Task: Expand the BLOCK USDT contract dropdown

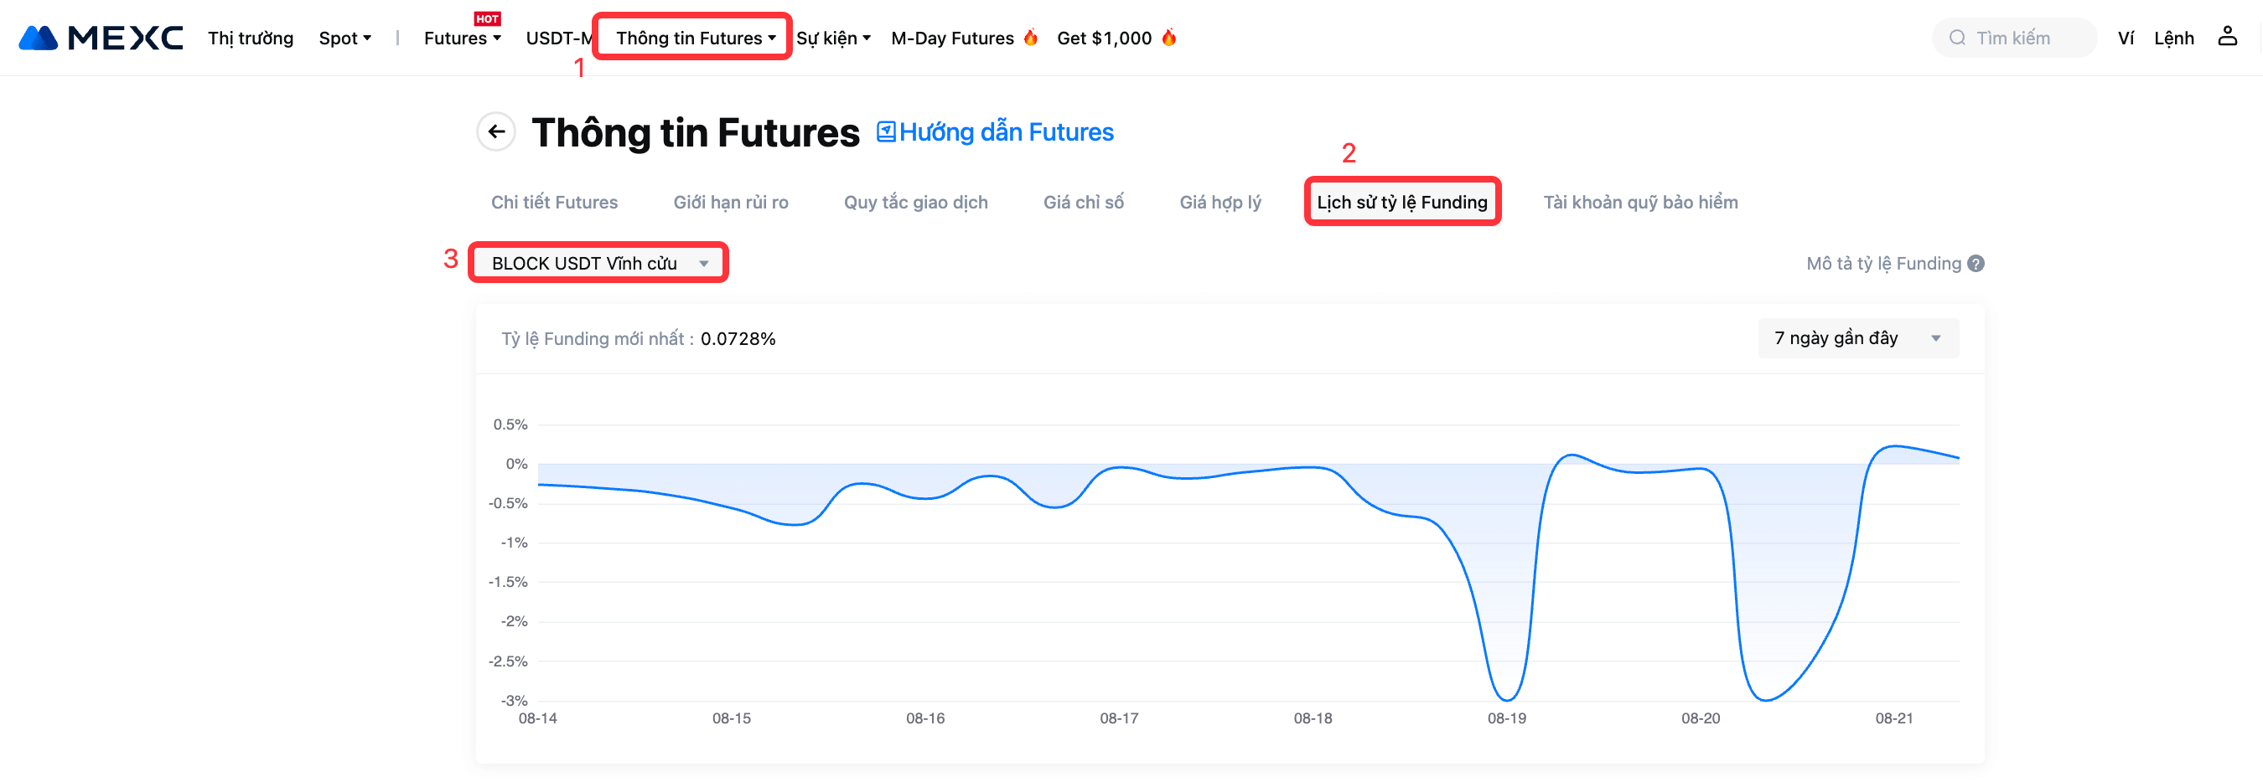Action: tap(599, 263)
